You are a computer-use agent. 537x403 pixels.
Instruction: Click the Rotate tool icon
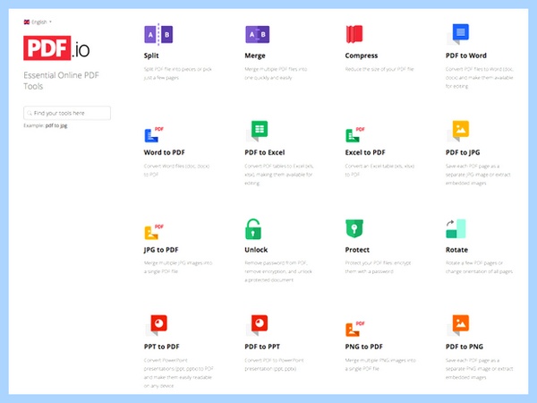click(x=456, y=228)
